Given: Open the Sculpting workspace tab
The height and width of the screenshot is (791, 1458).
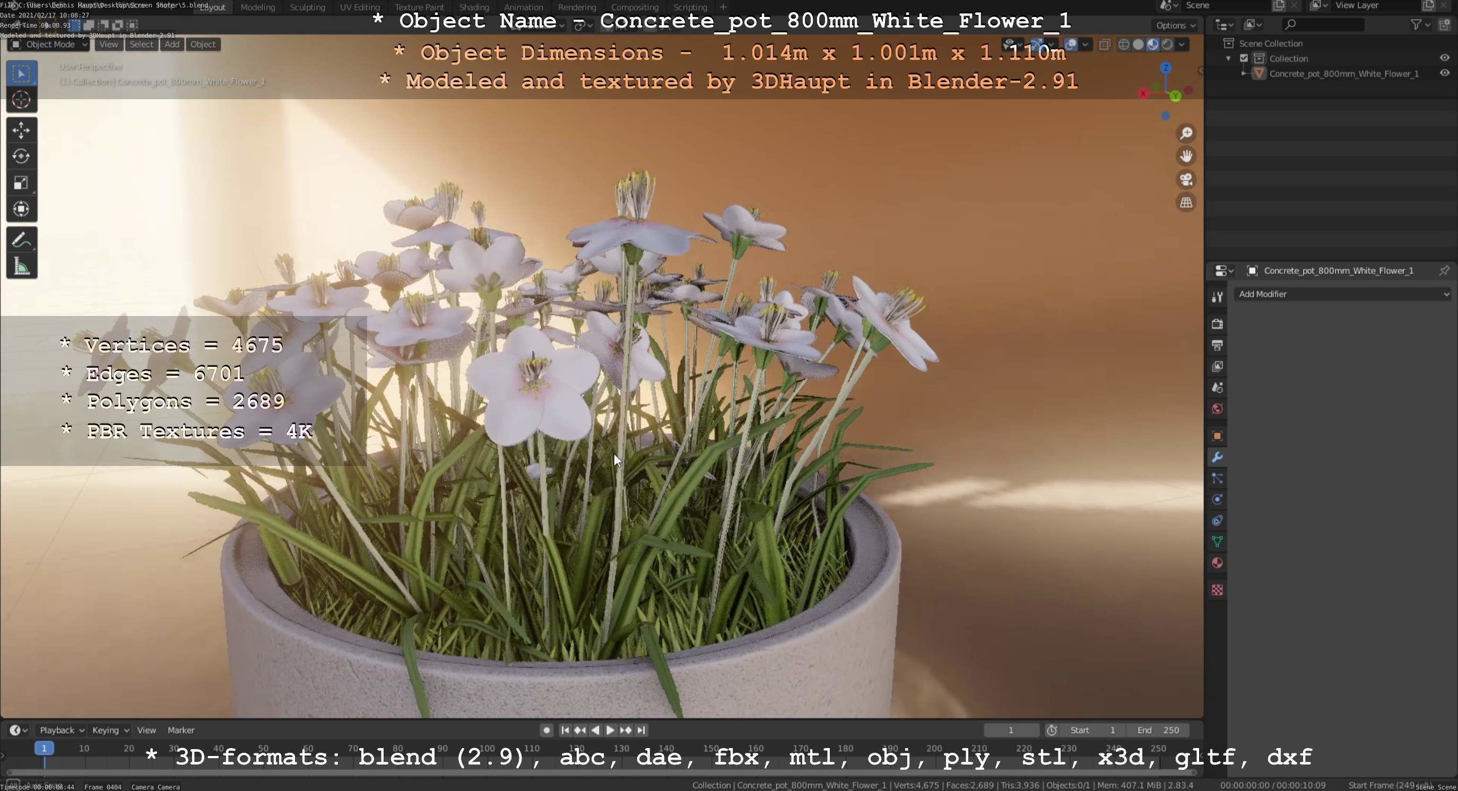Looking at the screenshot, I should pyautogui.click(x=307, y=7).
